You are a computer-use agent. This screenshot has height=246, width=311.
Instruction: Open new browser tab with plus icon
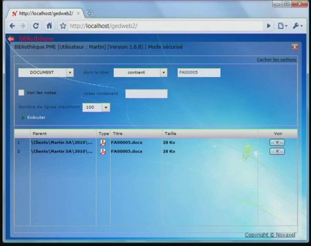coord(89,14)
